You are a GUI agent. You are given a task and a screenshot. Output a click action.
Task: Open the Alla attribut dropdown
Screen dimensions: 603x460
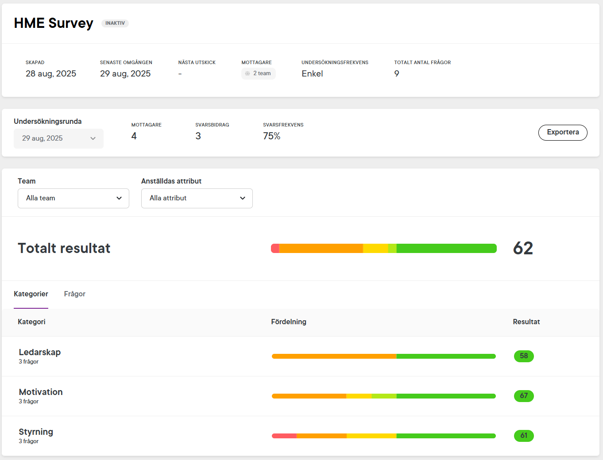(x=197, y=198)
